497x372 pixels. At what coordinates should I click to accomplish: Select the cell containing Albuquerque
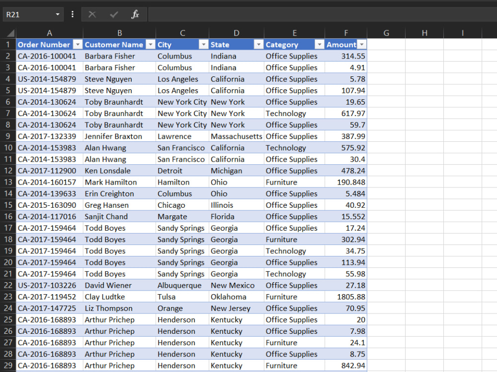tap(182, 285)
